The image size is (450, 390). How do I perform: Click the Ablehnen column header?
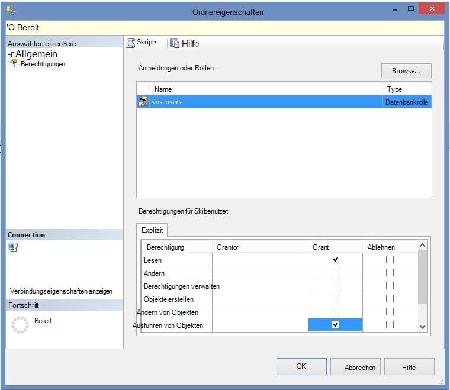[x=390, y=247]
